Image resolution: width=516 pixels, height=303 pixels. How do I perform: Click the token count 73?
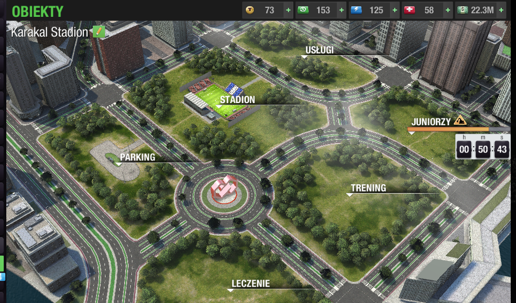tap(270, 11)
